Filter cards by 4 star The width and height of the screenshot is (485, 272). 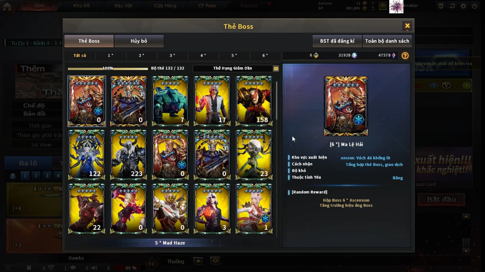click(x=203, y=55)
